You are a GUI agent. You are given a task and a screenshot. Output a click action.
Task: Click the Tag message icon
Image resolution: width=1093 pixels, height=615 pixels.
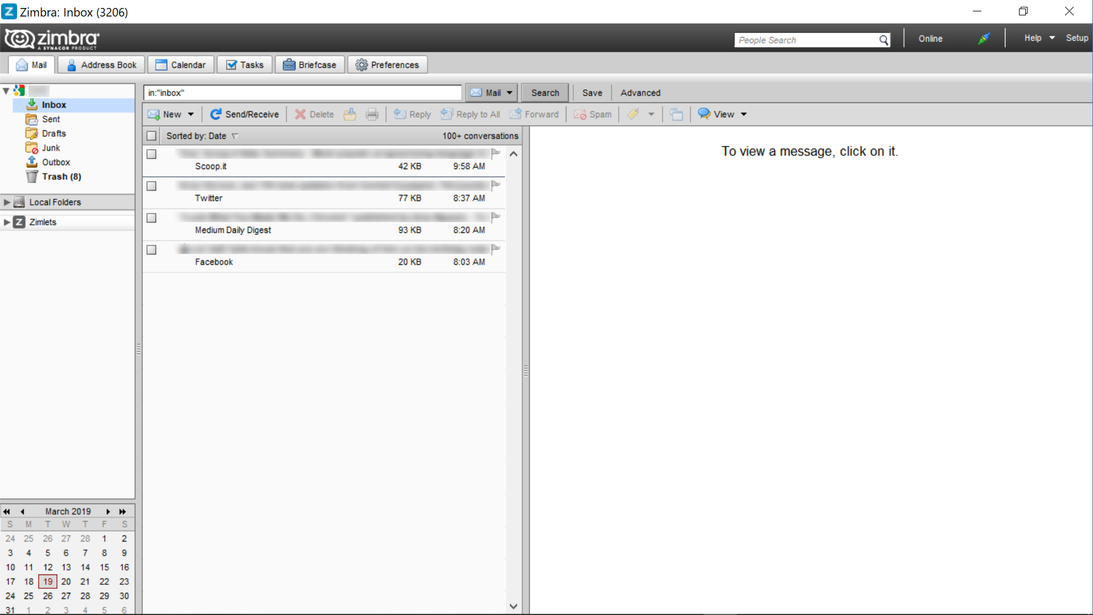point(633,114)
